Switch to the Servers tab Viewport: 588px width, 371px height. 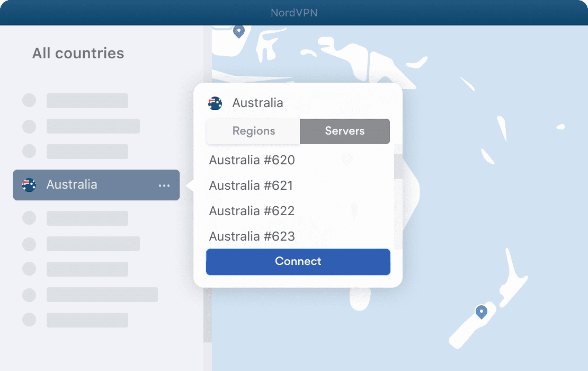pyautogui.click(x=344, y=131)
